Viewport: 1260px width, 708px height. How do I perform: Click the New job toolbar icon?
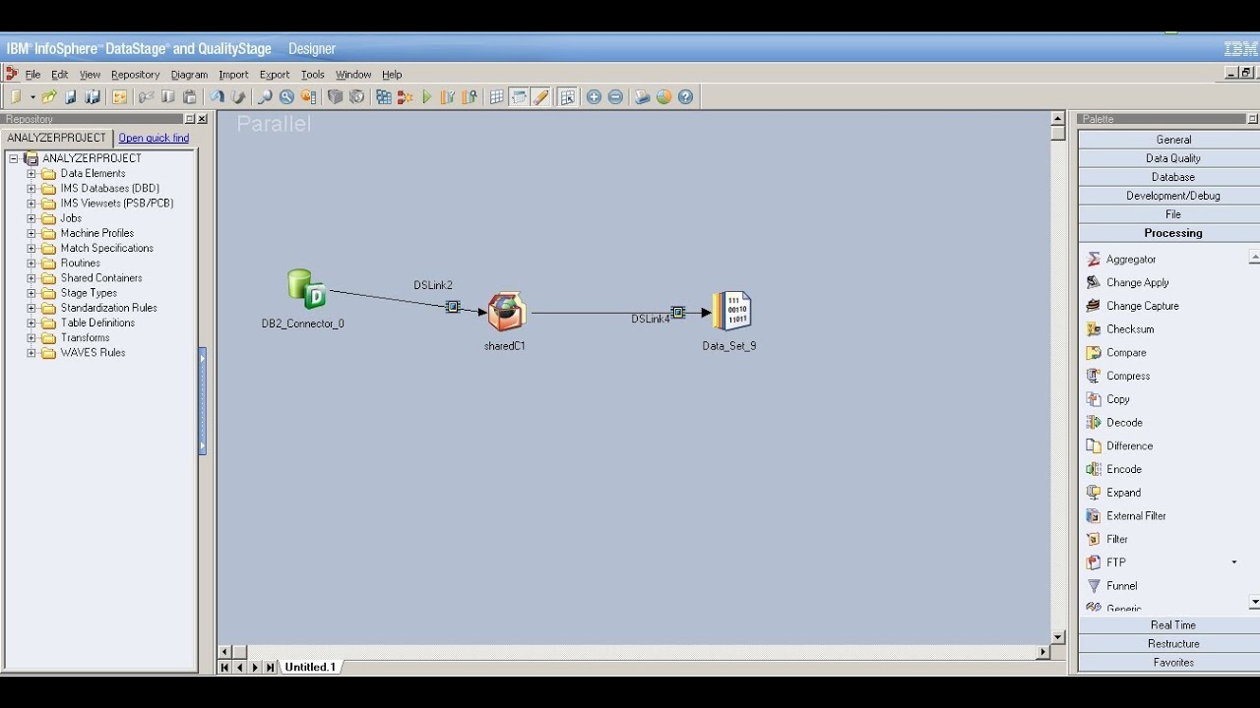pos(16,97)
